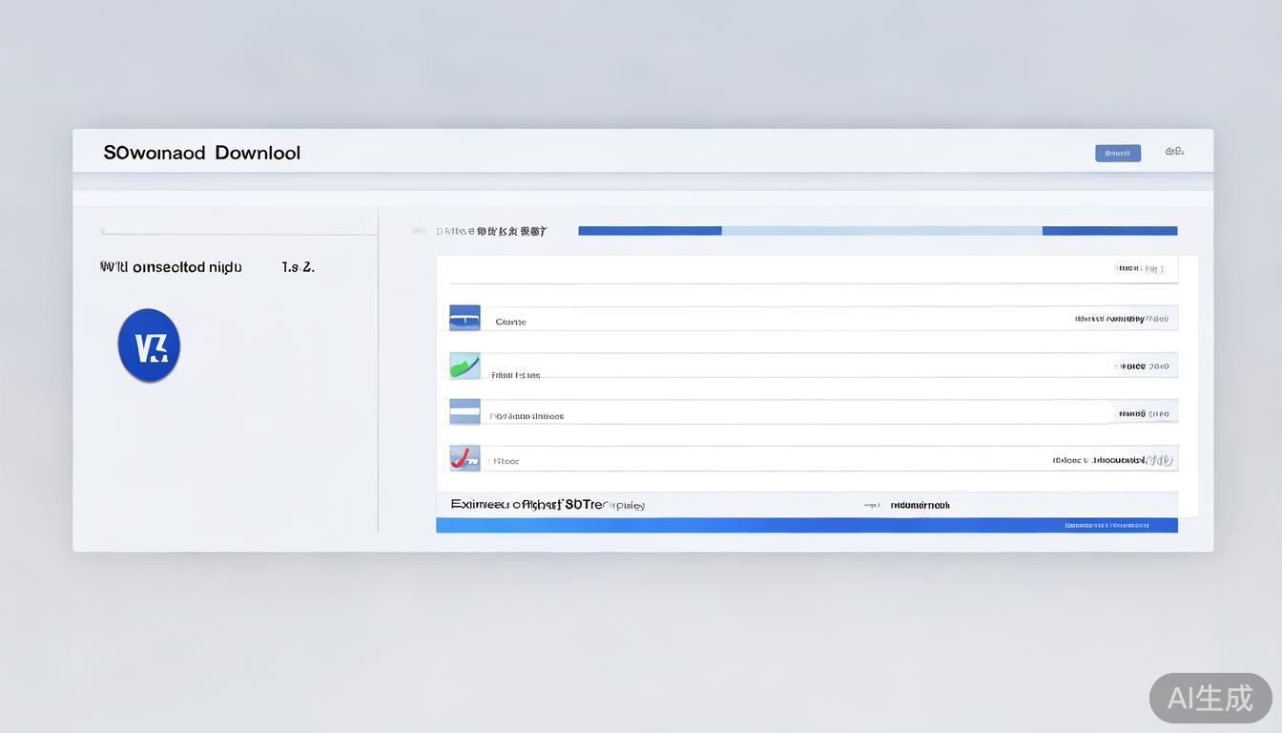The height and width of the screenshot is (733, 1282).
Task: Select the fourth row labeled 'Rtooc'
Action: coord(505,461)
